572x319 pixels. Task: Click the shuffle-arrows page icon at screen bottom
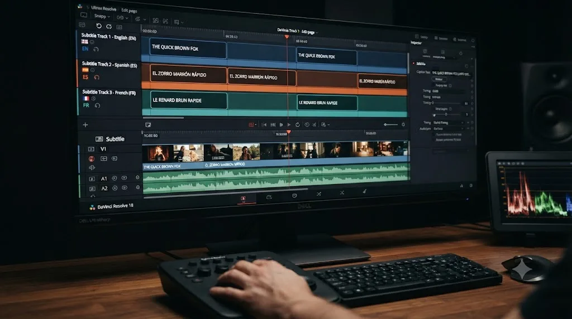click(x=319, y=194)
